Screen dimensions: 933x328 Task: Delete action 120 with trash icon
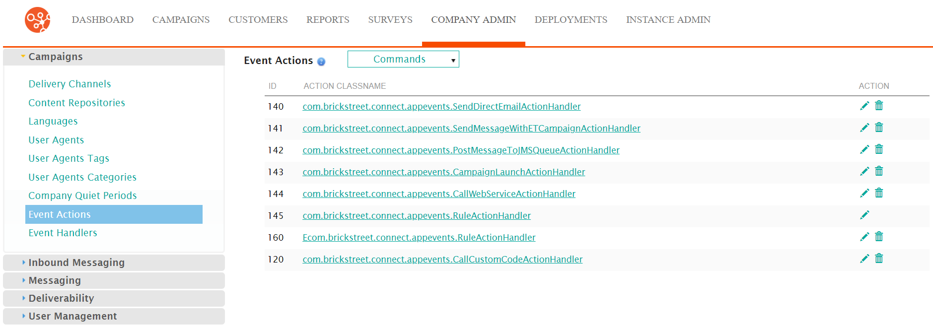pyautogui.click(x=879, y=259)
